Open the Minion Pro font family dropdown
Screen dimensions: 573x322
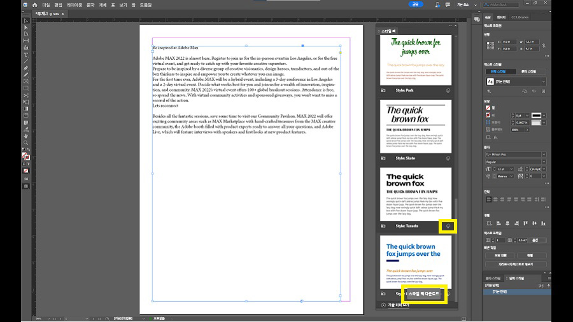(x=544, y=155)
